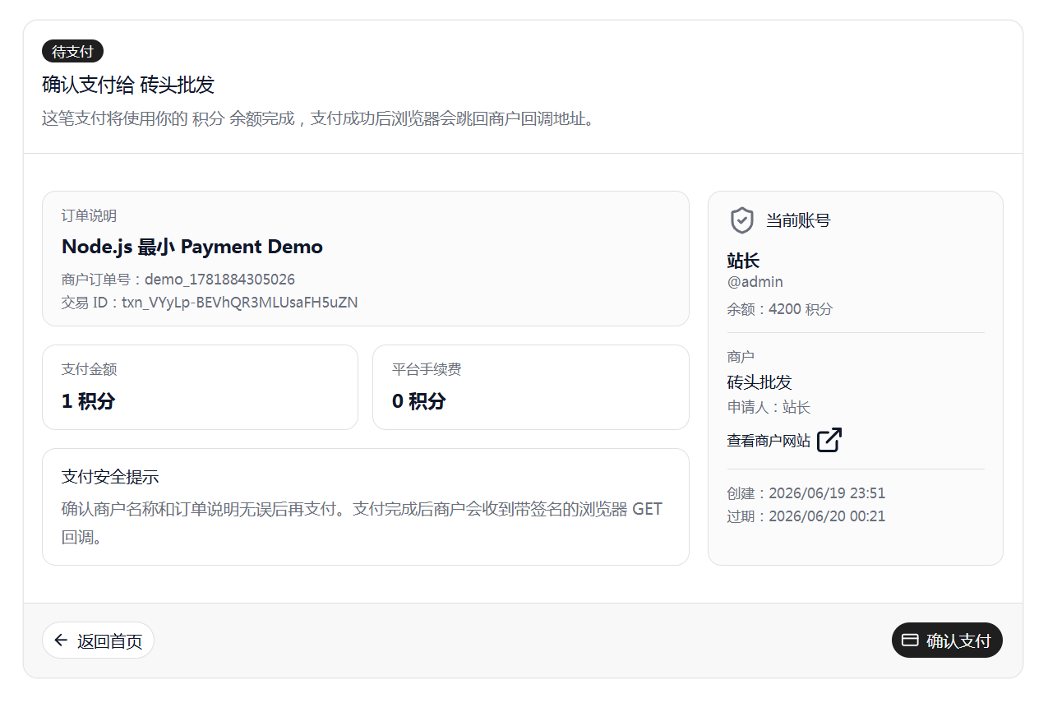Select merchant order number demo_1781884305026
The height and width of the screenshot is (703, 1048).
(219, 280)
